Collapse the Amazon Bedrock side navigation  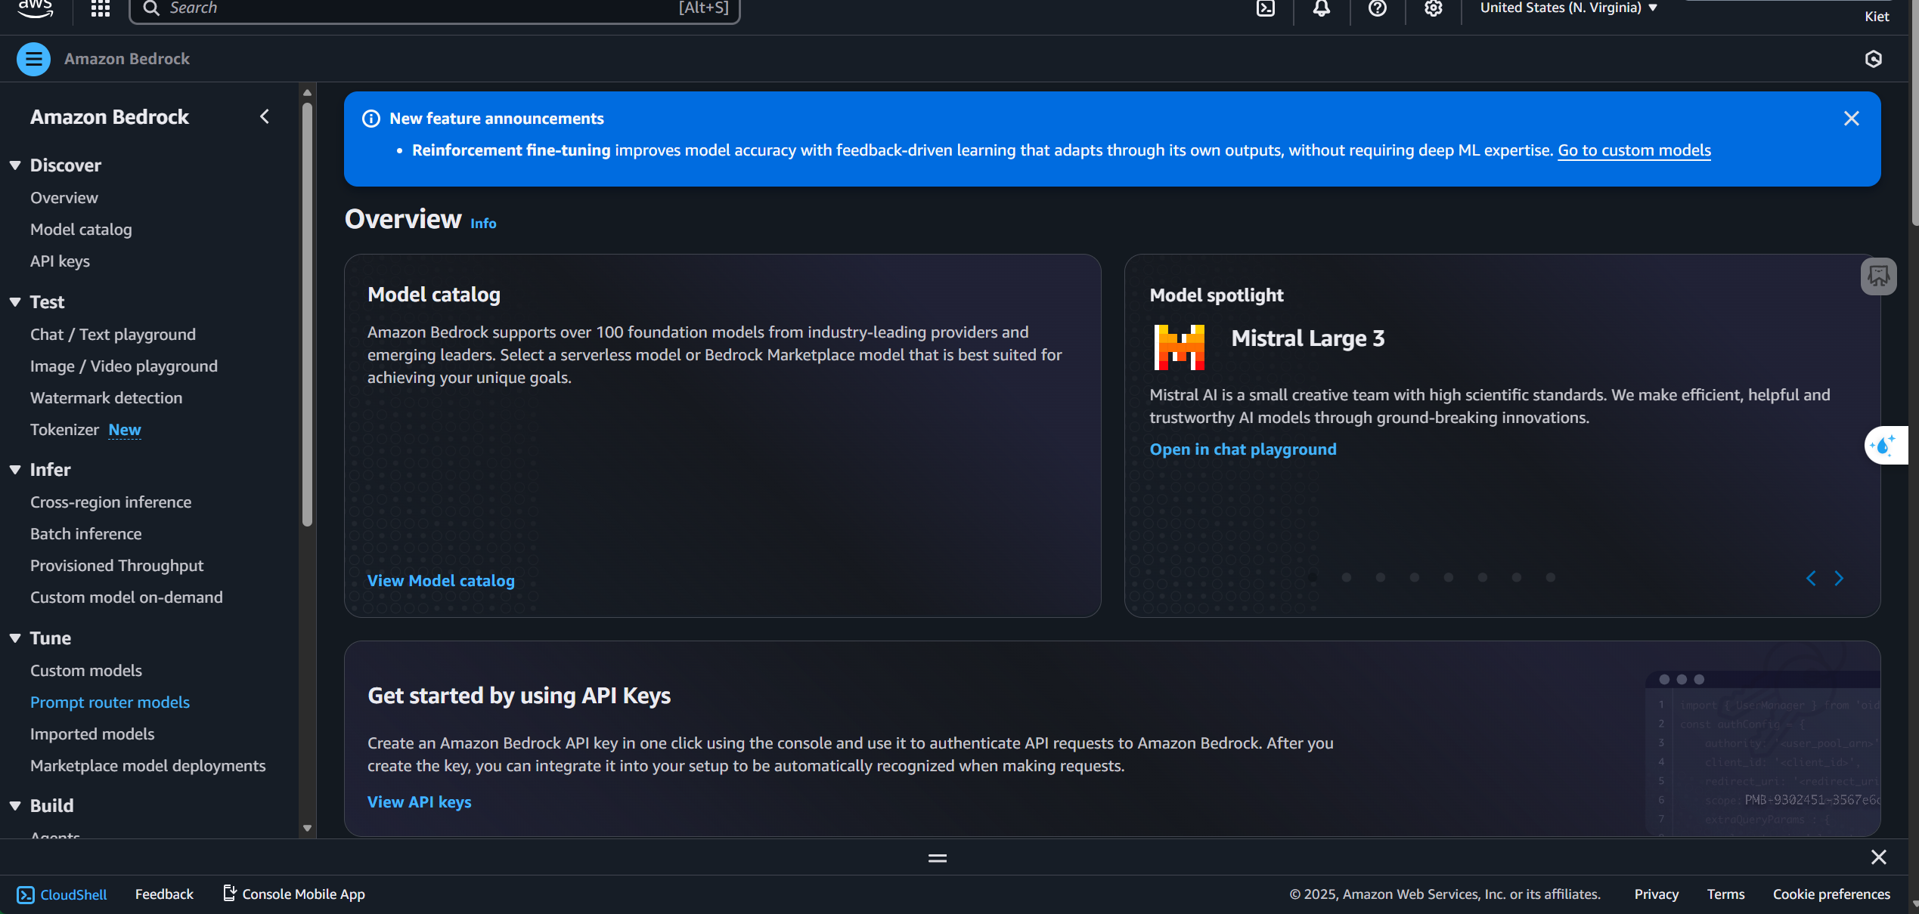265,116
